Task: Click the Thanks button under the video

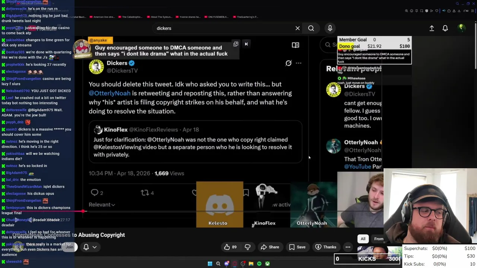Action: tap(326, 247)
